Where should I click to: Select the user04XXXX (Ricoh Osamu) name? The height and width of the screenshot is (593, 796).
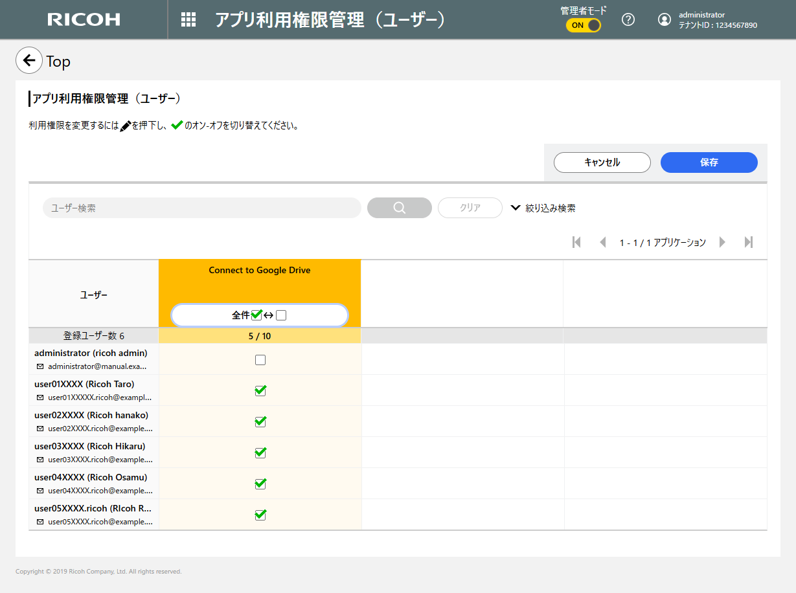coord(91,477)
